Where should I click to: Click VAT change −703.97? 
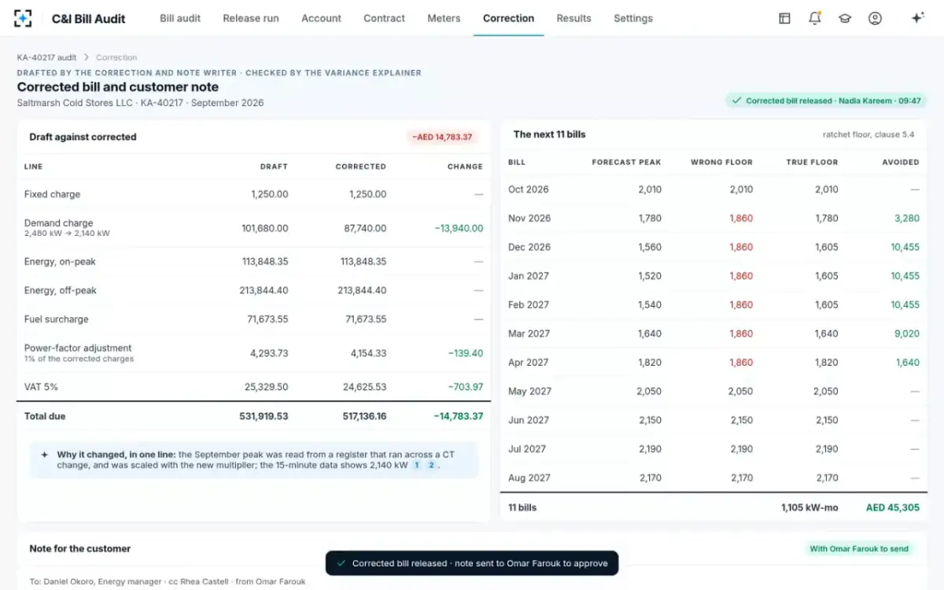(x=466, y=387)
